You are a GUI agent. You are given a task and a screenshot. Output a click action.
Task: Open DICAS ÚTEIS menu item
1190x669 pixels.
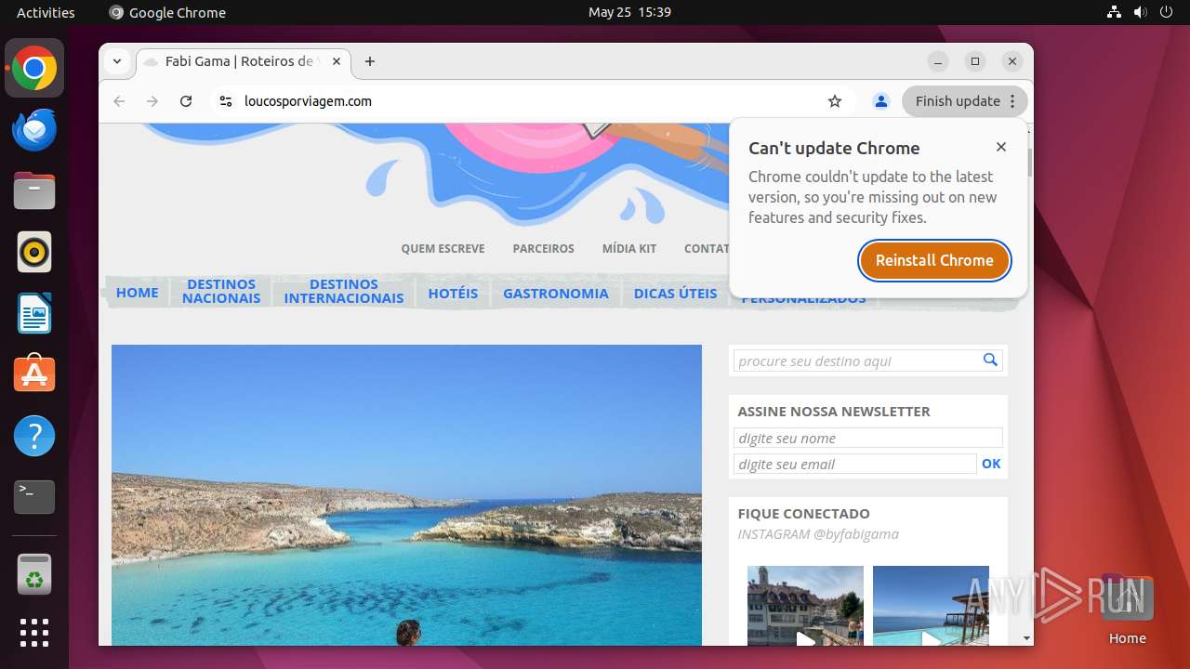(676, 293)
